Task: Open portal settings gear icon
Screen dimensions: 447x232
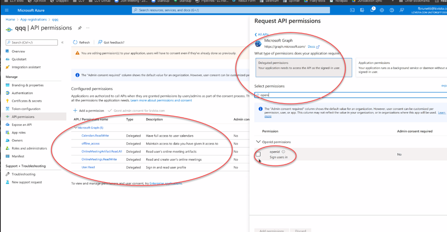Action: [382, 10]
